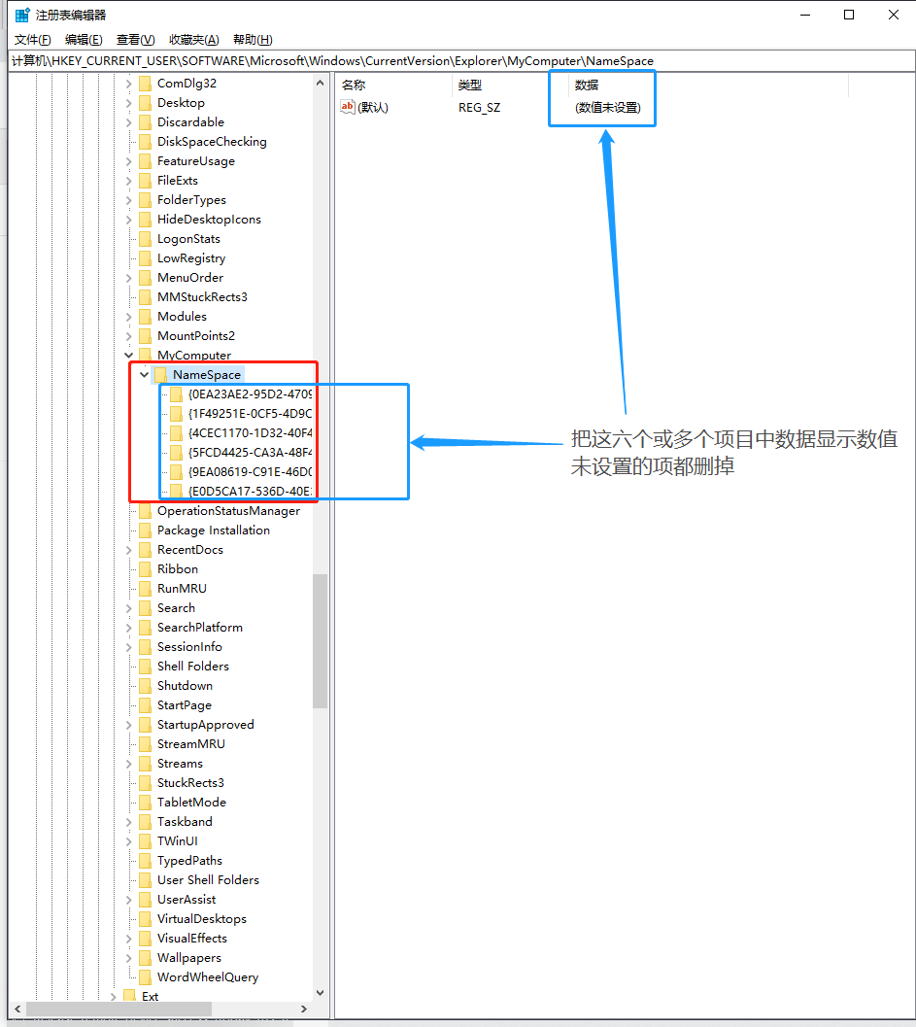Select the {1F49251E-0CF5 key folder icon
The width and height of the screenshot is (916, 1027).
pyautogui.click(x=176, y=414)
